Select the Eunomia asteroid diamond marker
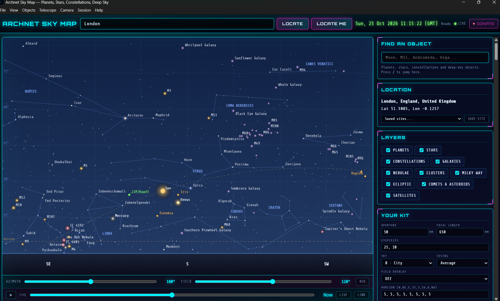The width and height of the screenshot is (500, 301). click(x=157, y=216)
